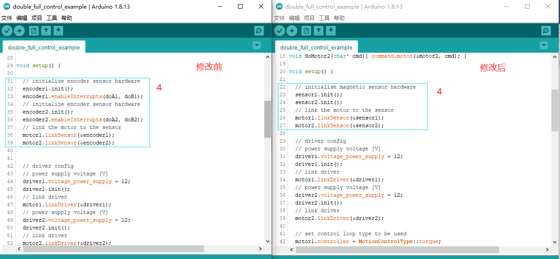Screen dimensions: 560x259
Task: Click line "motor2.linkSensor(&encoder2);" in left editor
Action: [x=69, y=143]
